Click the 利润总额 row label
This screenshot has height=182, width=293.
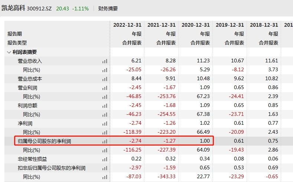[x=27, y=105]
